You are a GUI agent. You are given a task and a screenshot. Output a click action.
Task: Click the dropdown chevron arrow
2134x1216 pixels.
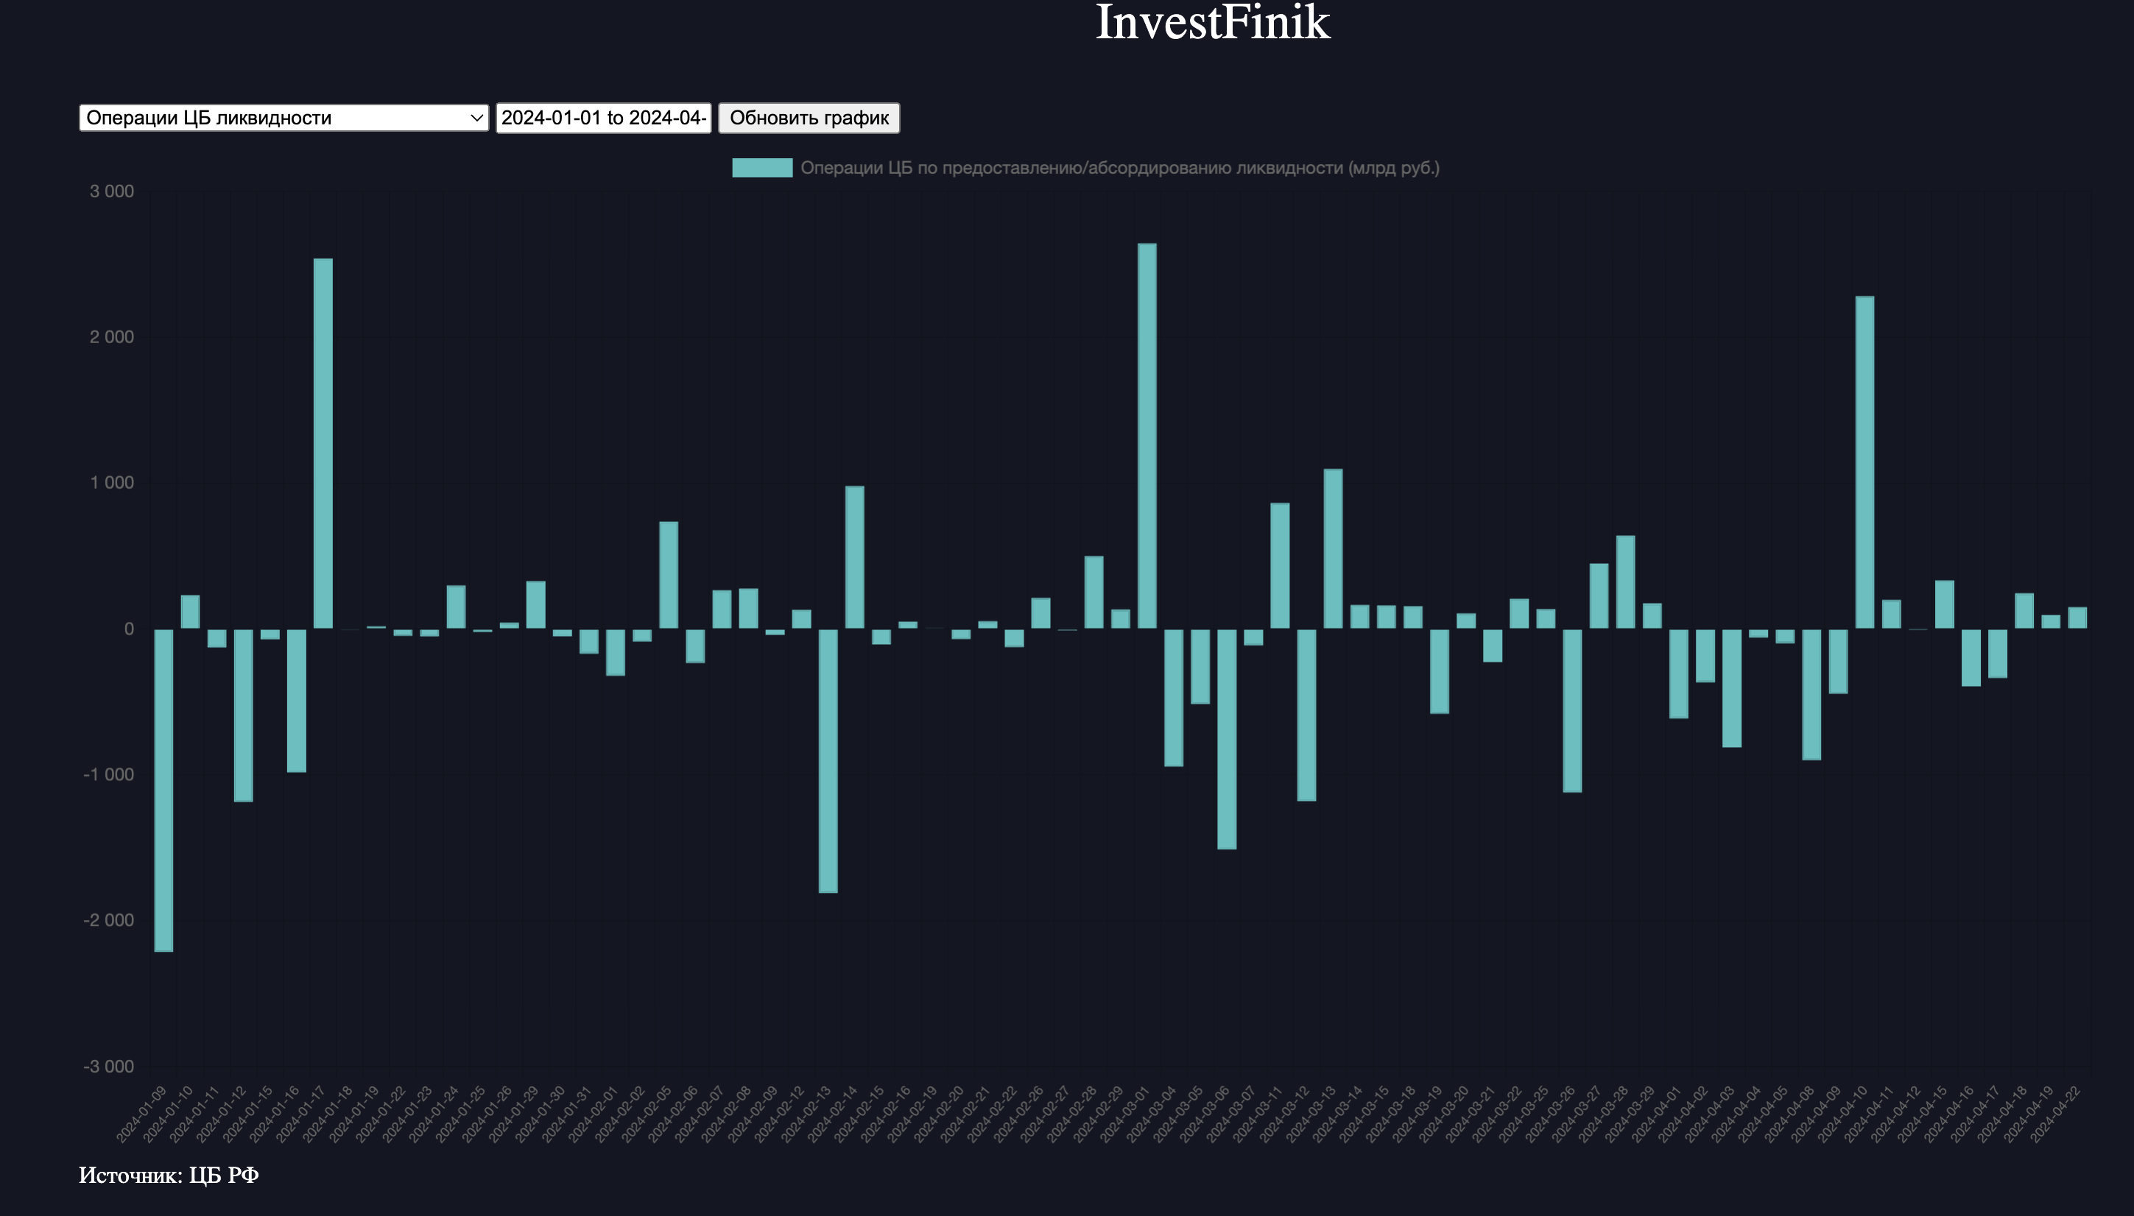point(477,118)
